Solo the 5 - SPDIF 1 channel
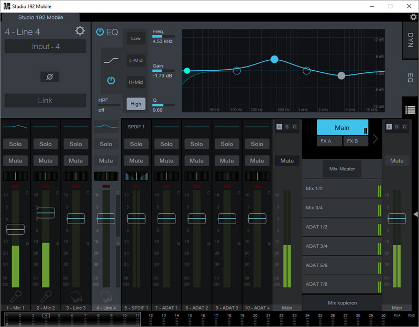Screen dimensions: 419x327 point(136,144)
